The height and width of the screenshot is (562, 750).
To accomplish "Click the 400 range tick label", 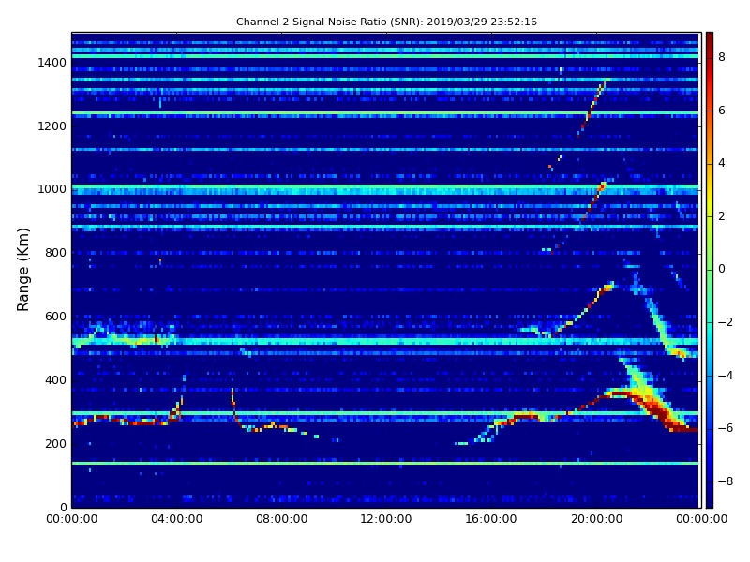I will (x=55, y=380).
